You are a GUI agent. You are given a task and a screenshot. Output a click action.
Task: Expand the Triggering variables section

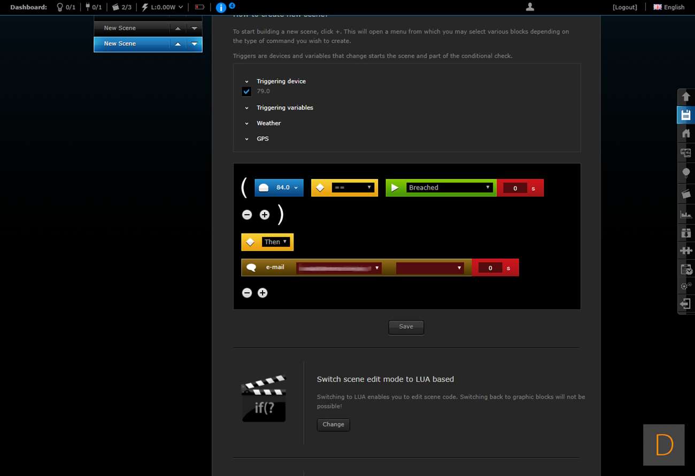coord(284,108)
